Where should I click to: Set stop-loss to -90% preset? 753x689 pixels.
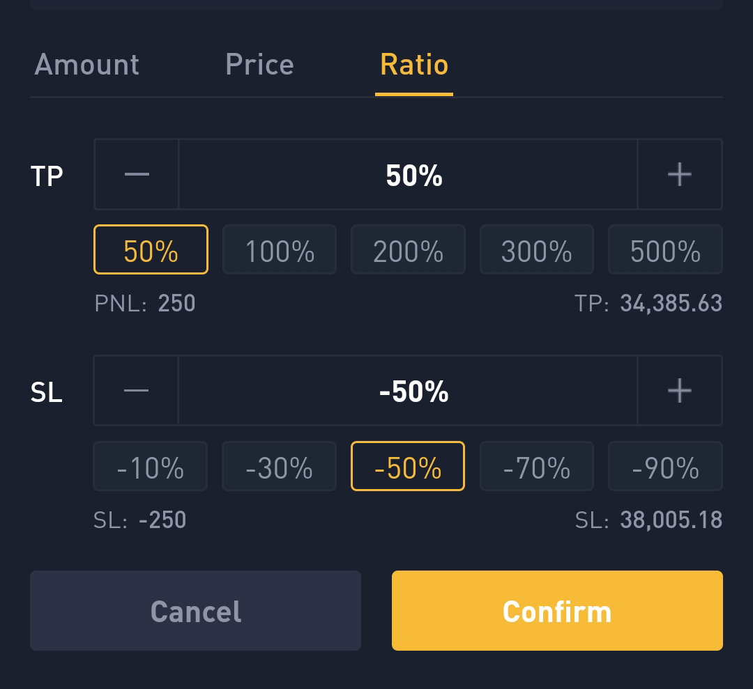click(x=665, y=466)
